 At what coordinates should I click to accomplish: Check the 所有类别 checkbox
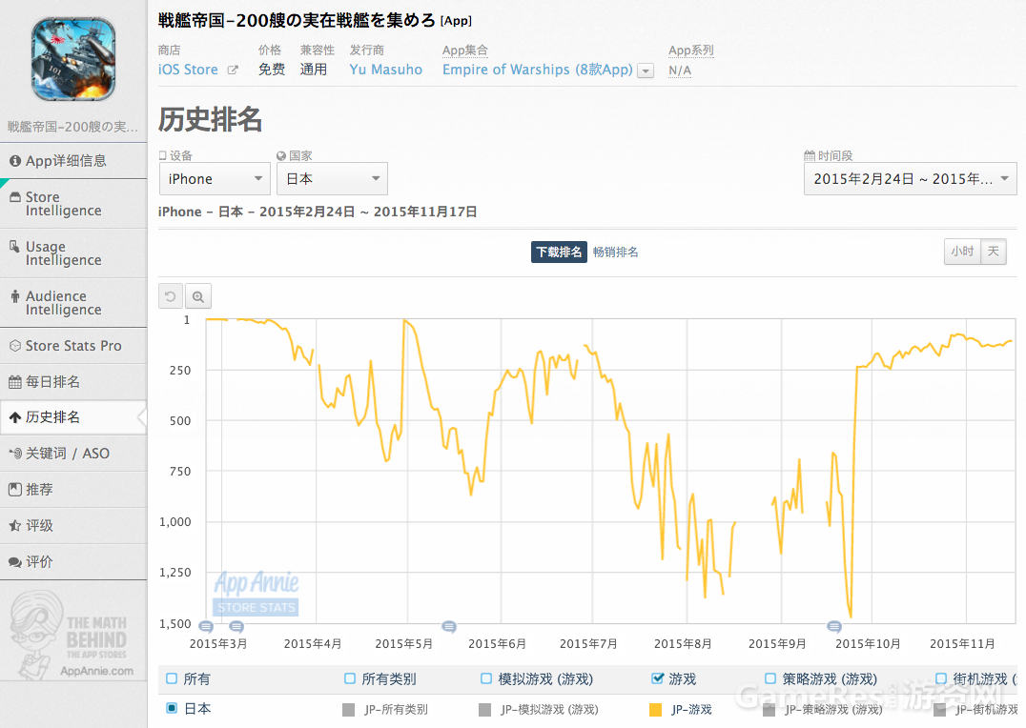350,678
